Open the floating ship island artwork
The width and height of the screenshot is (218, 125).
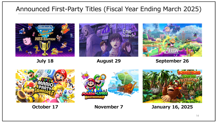pos(124,83)
